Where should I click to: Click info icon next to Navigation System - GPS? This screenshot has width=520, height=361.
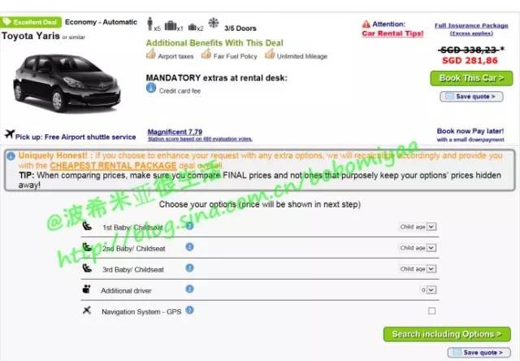point(189,310)
